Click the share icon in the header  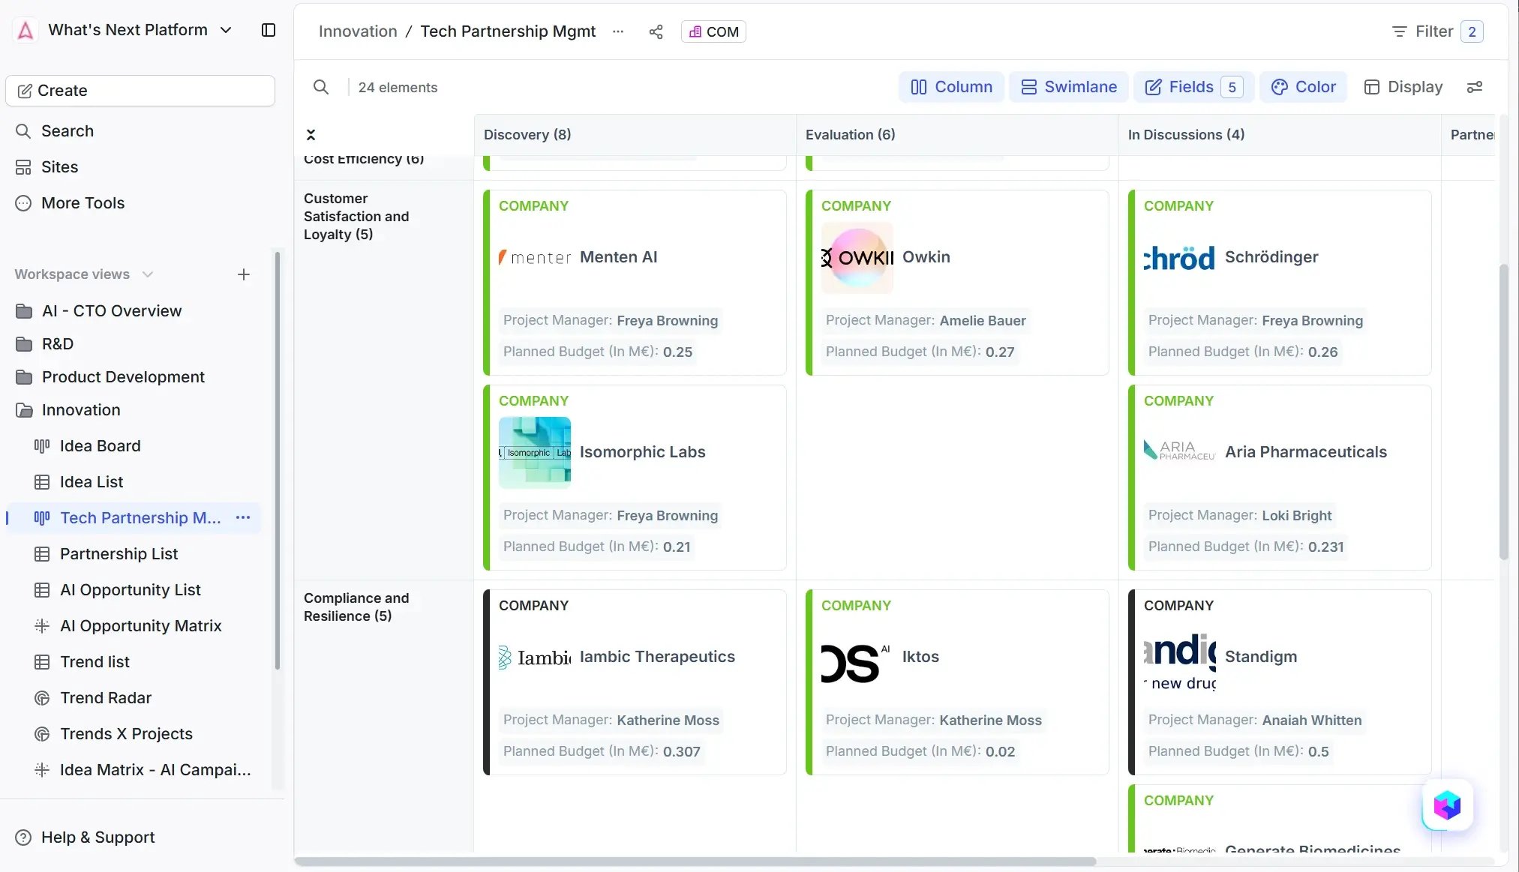pyautogui.click(x=655, y=31)
